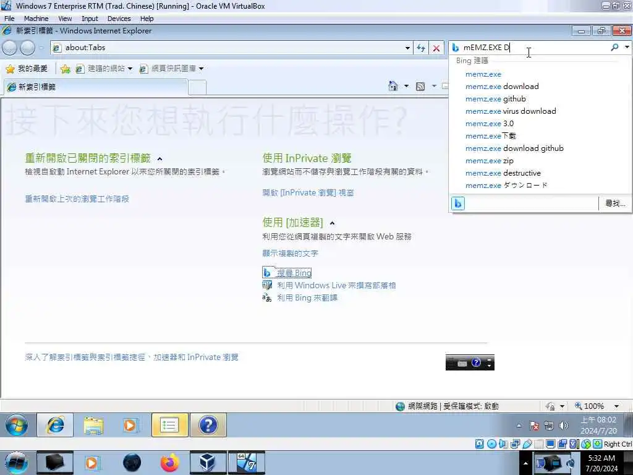Select suggestion "memz.exe github"
This screenshot has width=633, height=475.
[495, 99]
